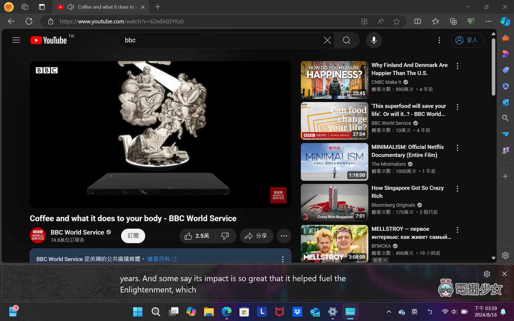Open Edge Settings and more menu

pyautogui.click(x=489, y=21)
